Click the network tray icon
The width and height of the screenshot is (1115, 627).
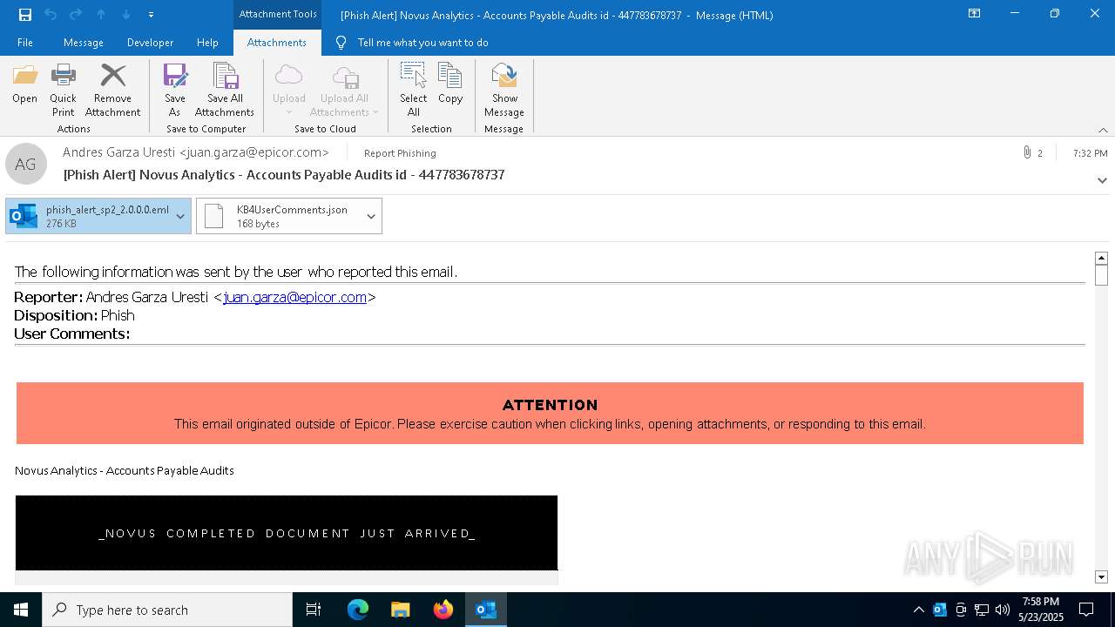coord(982,610)
